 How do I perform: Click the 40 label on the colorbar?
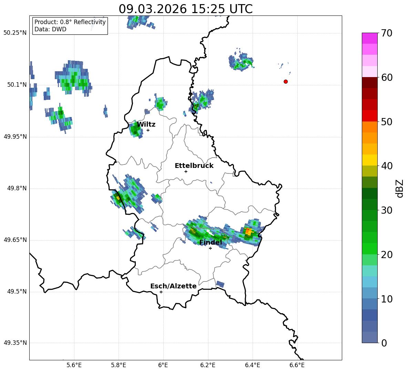tap(387, 166)
